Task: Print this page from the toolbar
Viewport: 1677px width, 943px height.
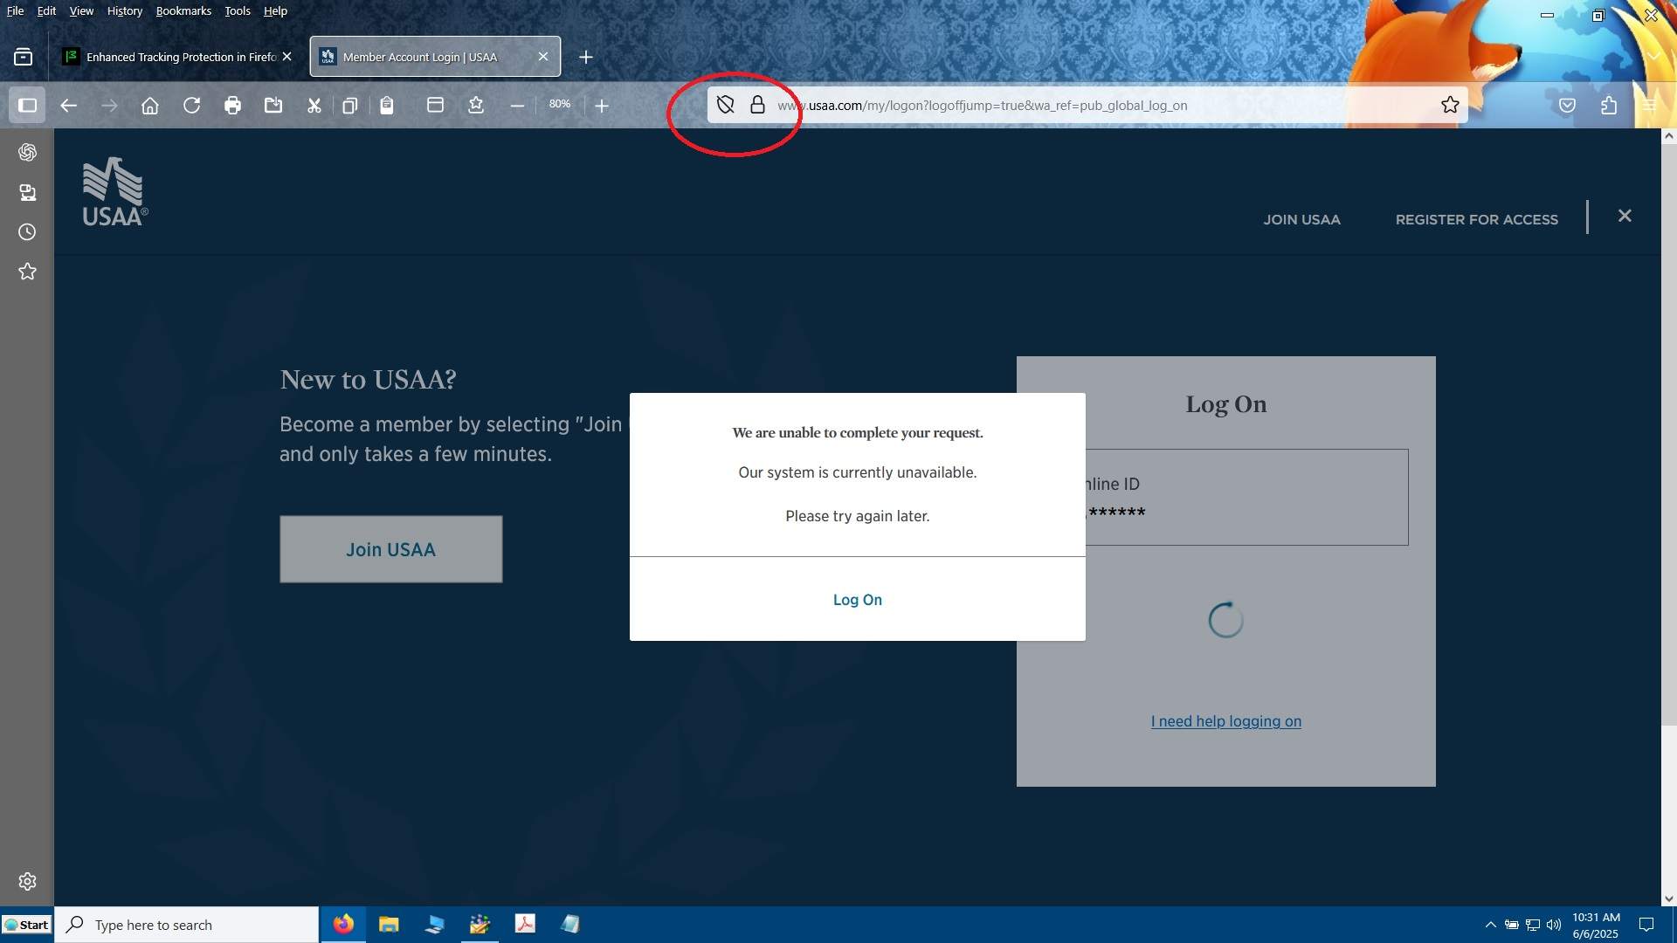Action: click(232, 106)
